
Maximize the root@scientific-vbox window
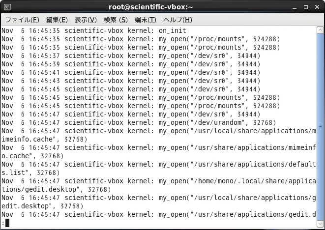click(307, 6)
